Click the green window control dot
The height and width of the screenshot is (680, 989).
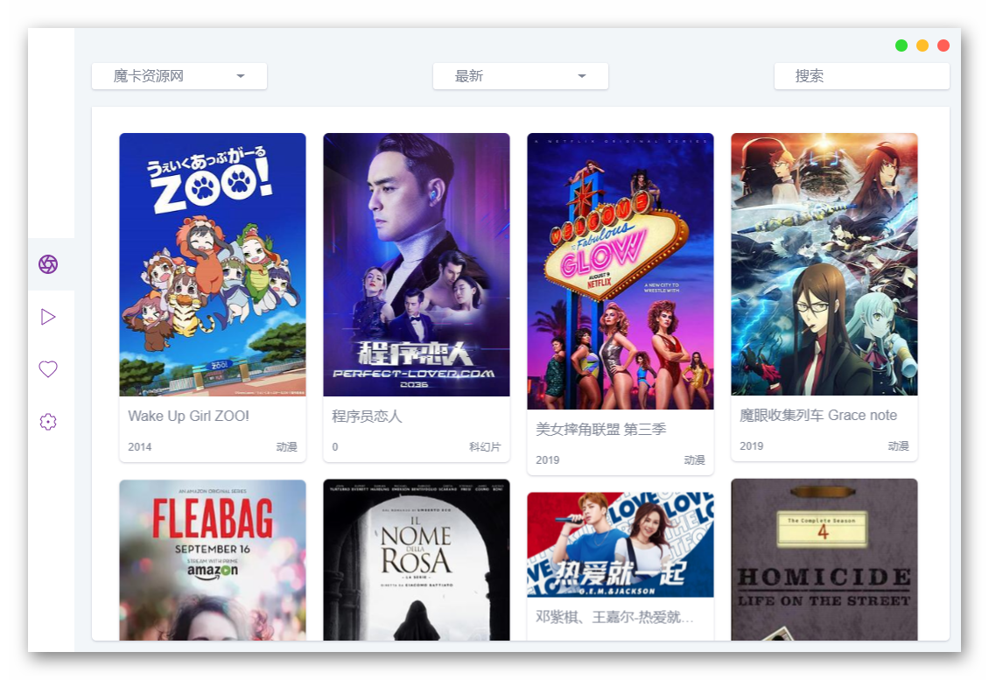(901, 46)
